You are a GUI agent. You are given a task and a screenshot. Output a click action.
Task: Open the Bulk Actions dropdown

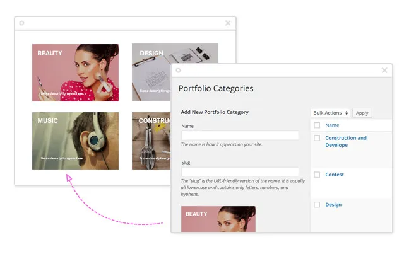tap(330, 113)
